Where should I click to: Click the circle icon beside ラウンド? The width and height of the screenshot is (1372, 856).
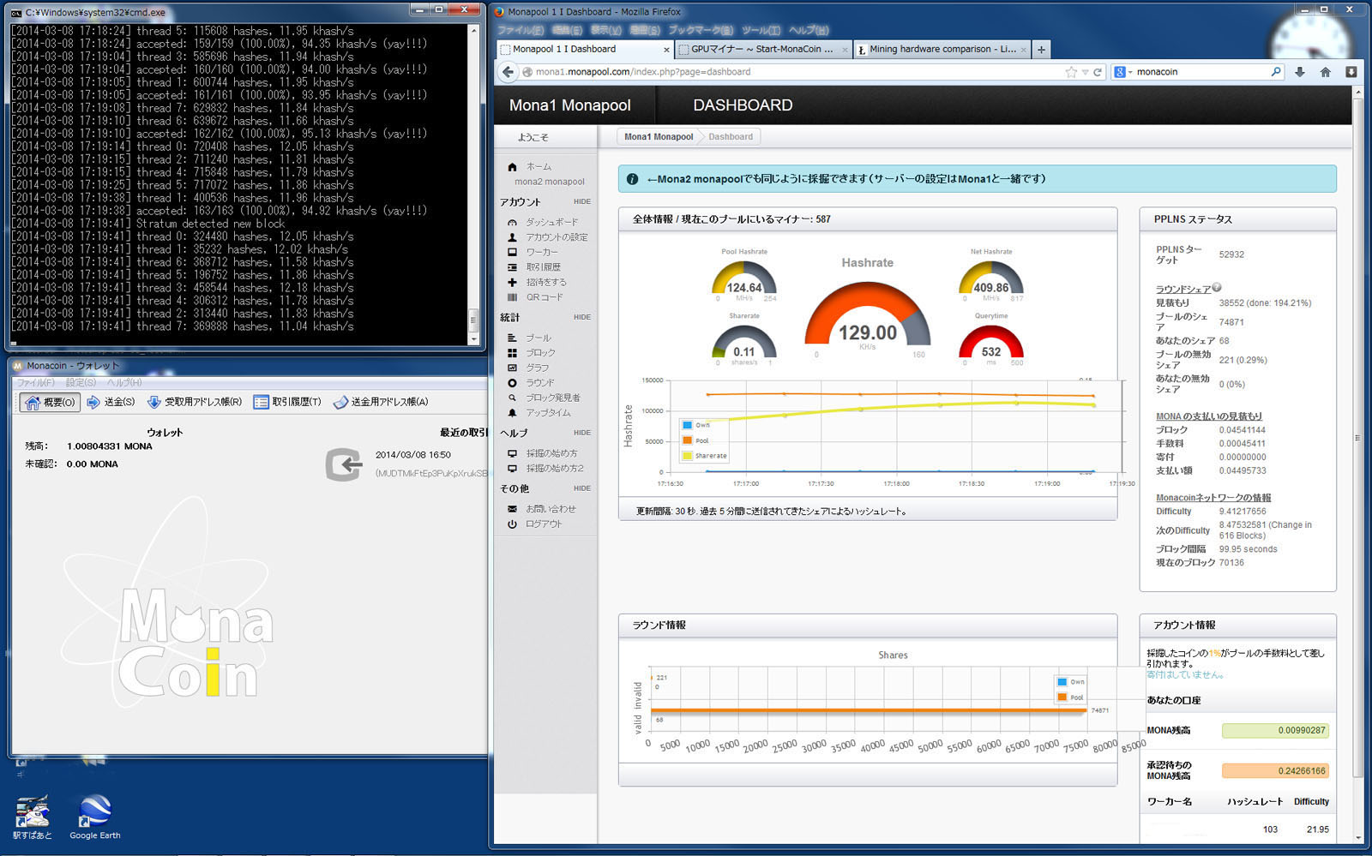[x=512, y=383]
